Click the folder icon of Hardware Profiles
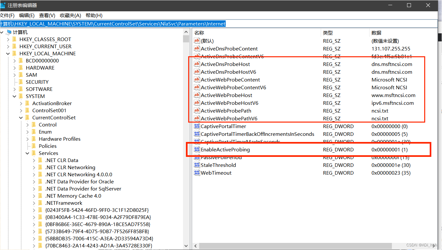This screenshot has width=442, height=250. 34,139
